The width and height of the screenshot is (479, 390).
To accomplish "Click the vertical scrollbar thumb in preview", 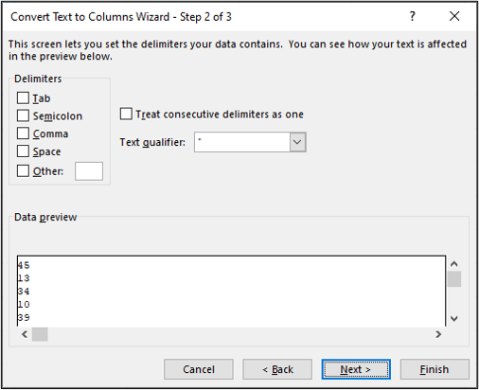I will pos(454,279).
